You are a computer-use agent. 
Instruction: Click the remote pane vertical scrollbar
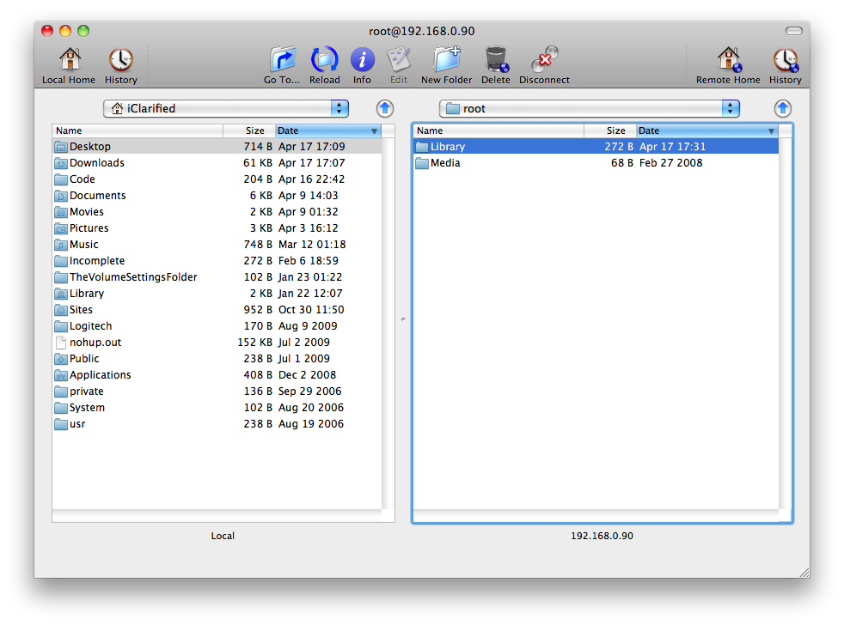click(786, 326)
